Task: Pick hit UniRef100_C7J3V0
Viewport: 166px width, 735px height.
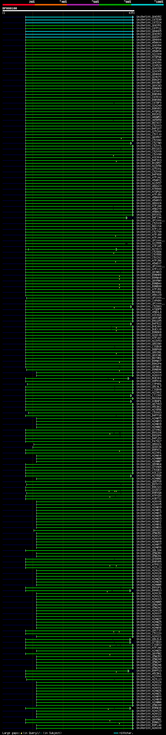Action: point(149,396)
